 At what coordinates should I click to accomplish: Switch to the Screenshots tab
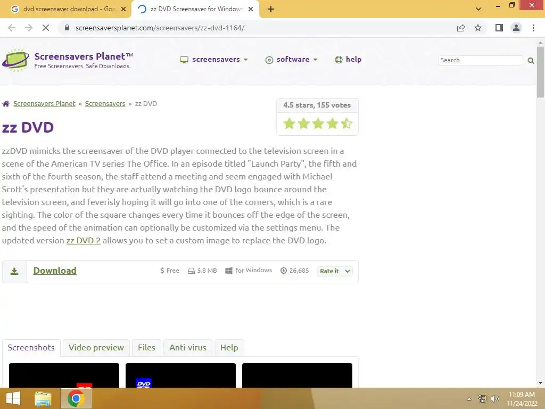(31, 348)
